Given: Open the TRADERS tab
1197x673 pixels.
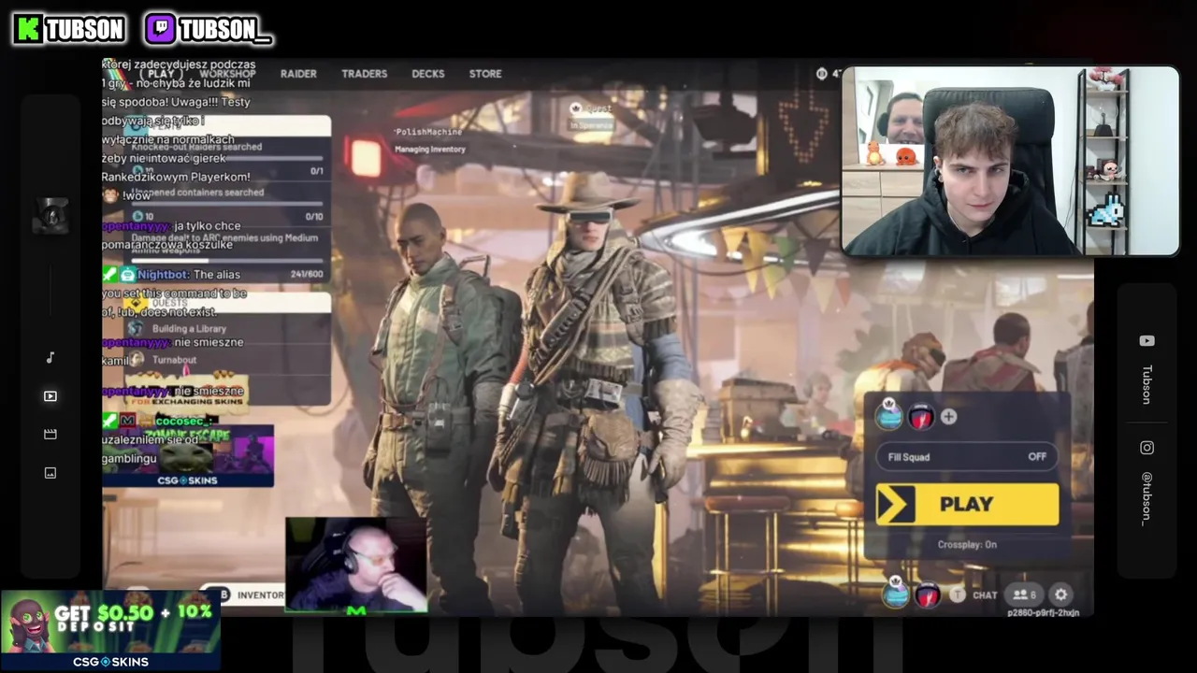Looking at the screenshot, I should tap(364, 74).
